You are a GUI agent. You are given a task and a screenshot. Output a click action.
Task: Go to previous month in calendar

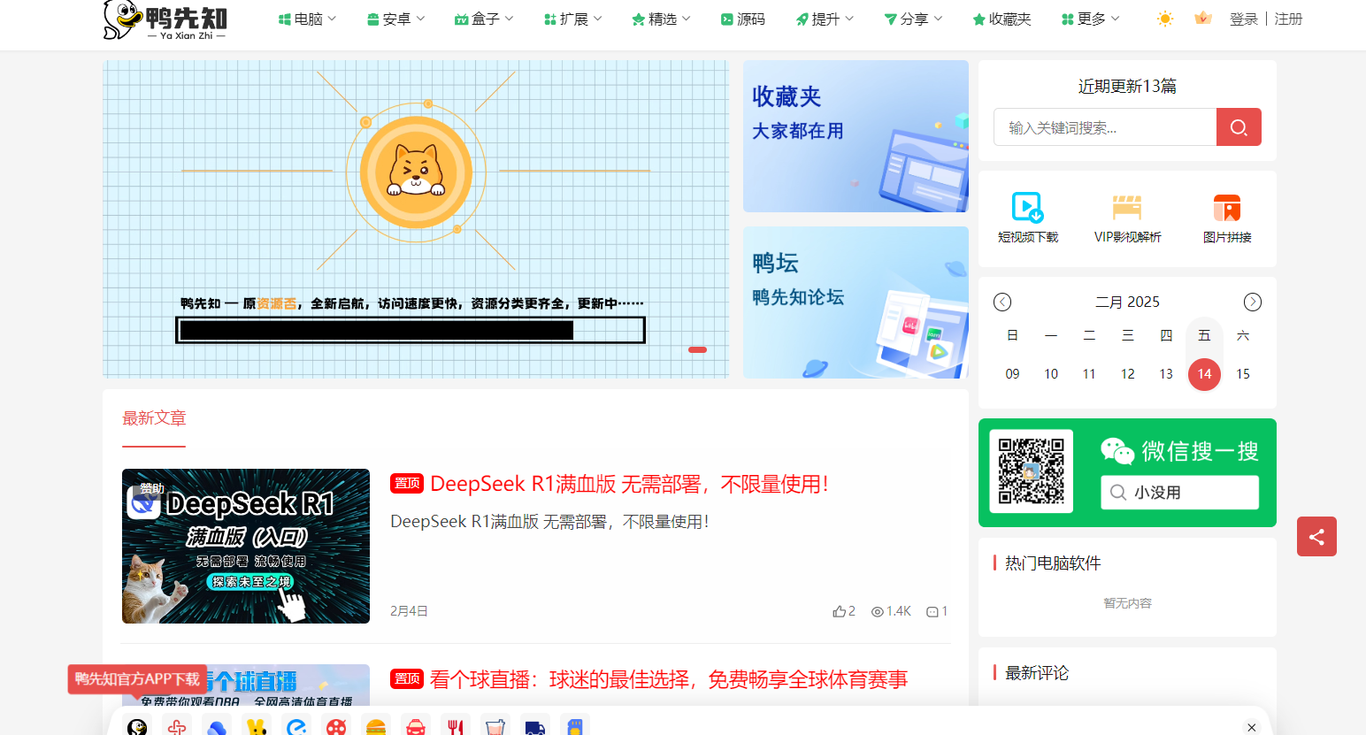click(x=1002, y=302)
